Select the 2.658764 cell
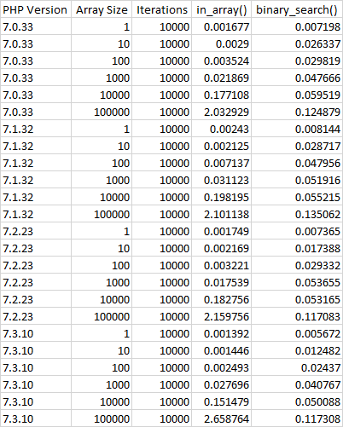 pyautogui.click(x=222, y=418)
